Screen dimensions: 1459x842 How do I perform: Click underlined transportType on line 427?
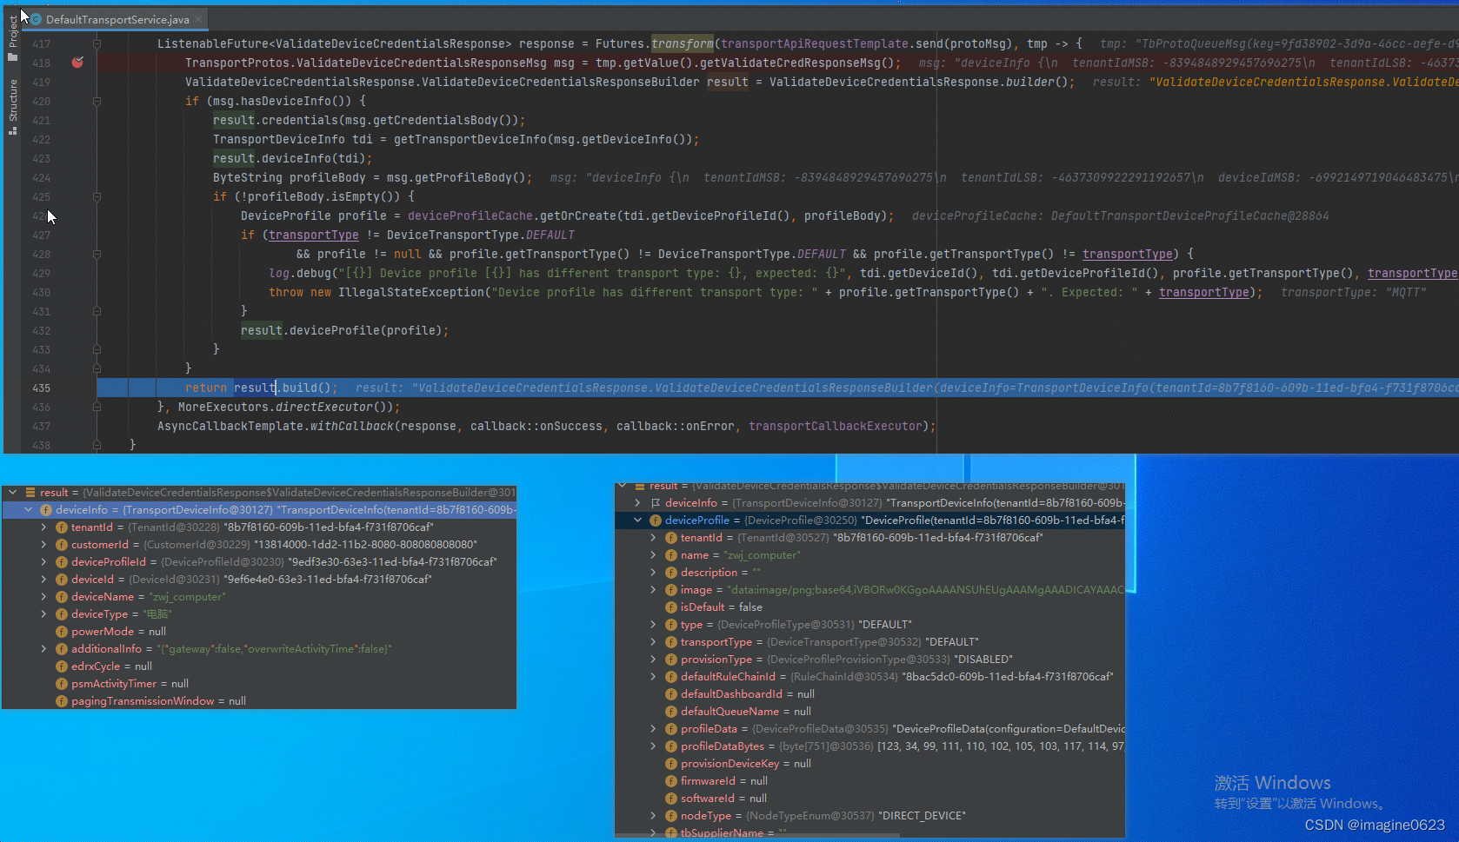(313, 235)
